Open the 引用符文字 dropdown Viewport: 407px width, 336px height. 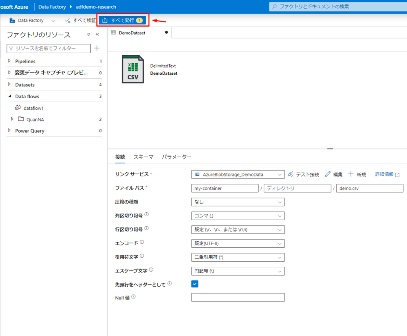tap(238, 257)
